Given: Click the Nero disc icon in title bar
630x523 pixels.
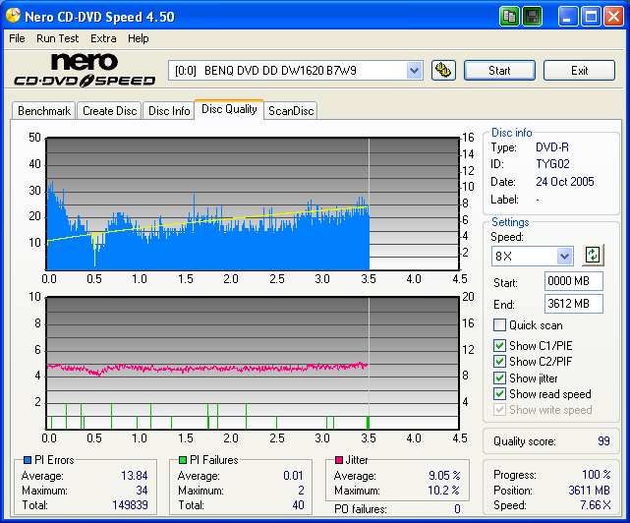Looking at the screenshot, I should coord(13,16).
